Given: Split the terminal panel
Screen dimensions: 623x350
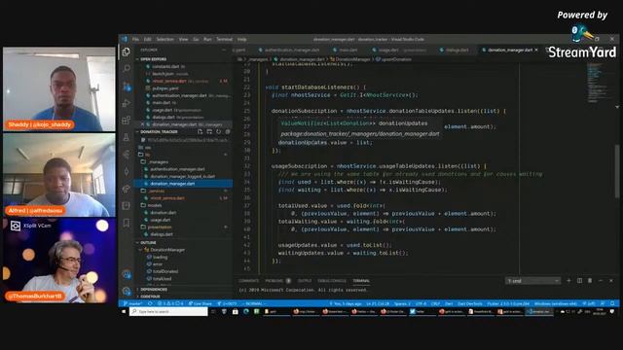Looking at the screenshot, I should [x=579, y=281].
